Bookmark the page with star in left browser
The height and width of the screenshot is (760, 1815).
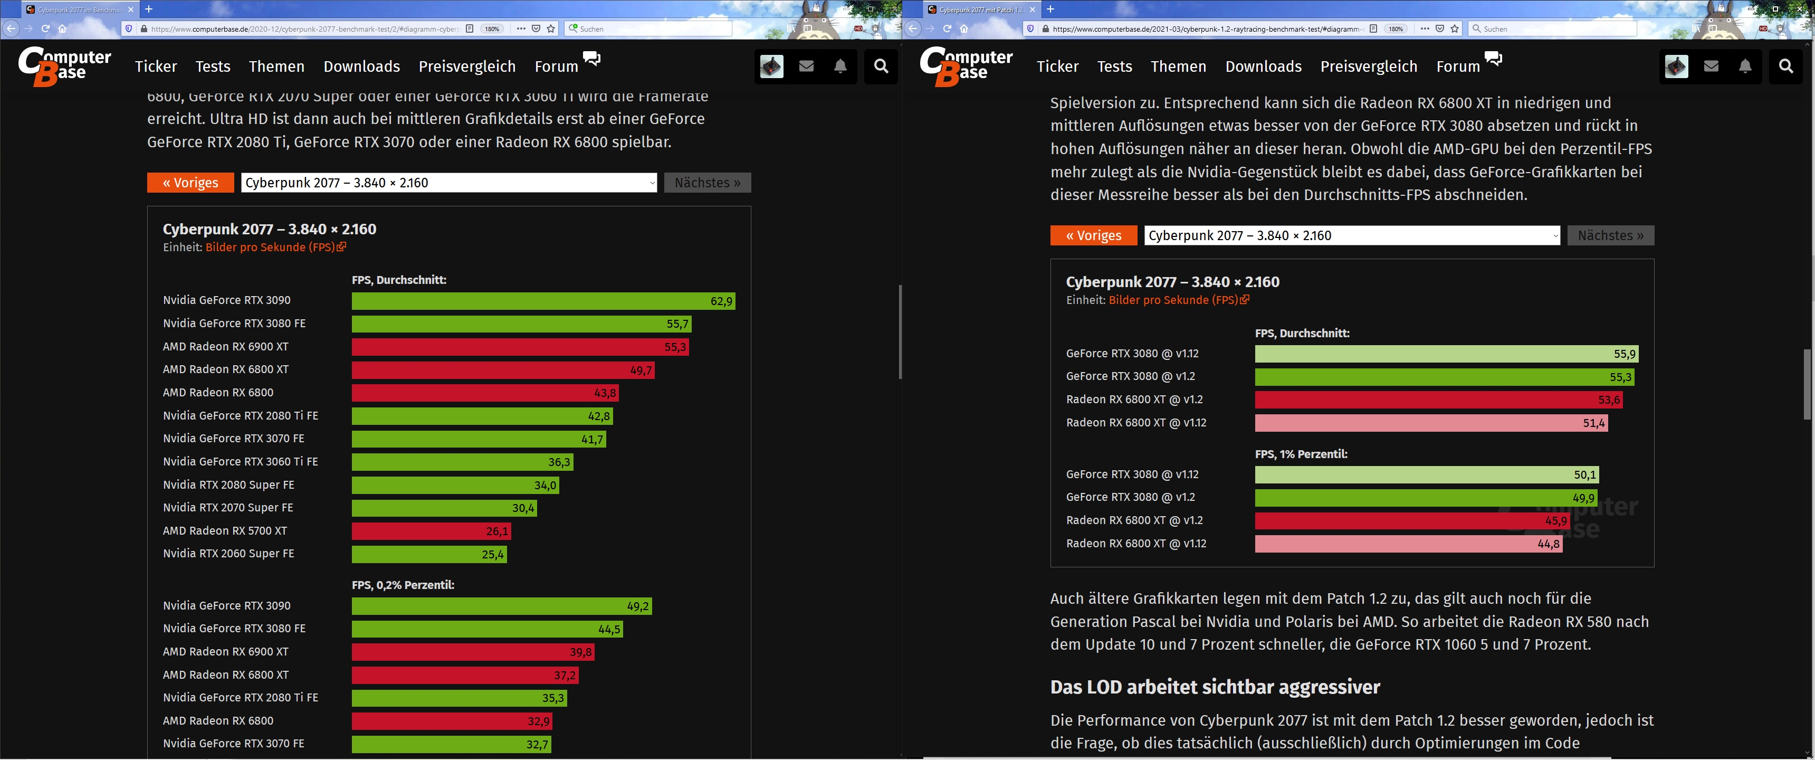tap(551, 29)
